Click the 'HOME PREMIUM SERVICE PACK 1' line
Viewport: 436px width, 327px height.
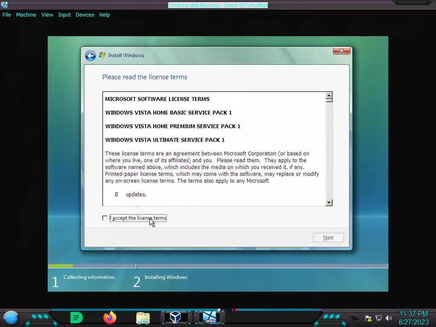[x=173, y=126]
